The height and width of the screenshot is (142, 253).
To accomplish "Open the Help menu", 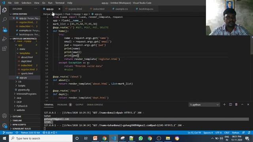I will [70, 3].
